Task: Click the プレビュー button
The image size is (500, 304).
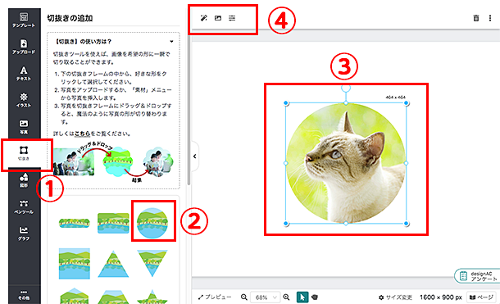Action: [x=215, y=297]
